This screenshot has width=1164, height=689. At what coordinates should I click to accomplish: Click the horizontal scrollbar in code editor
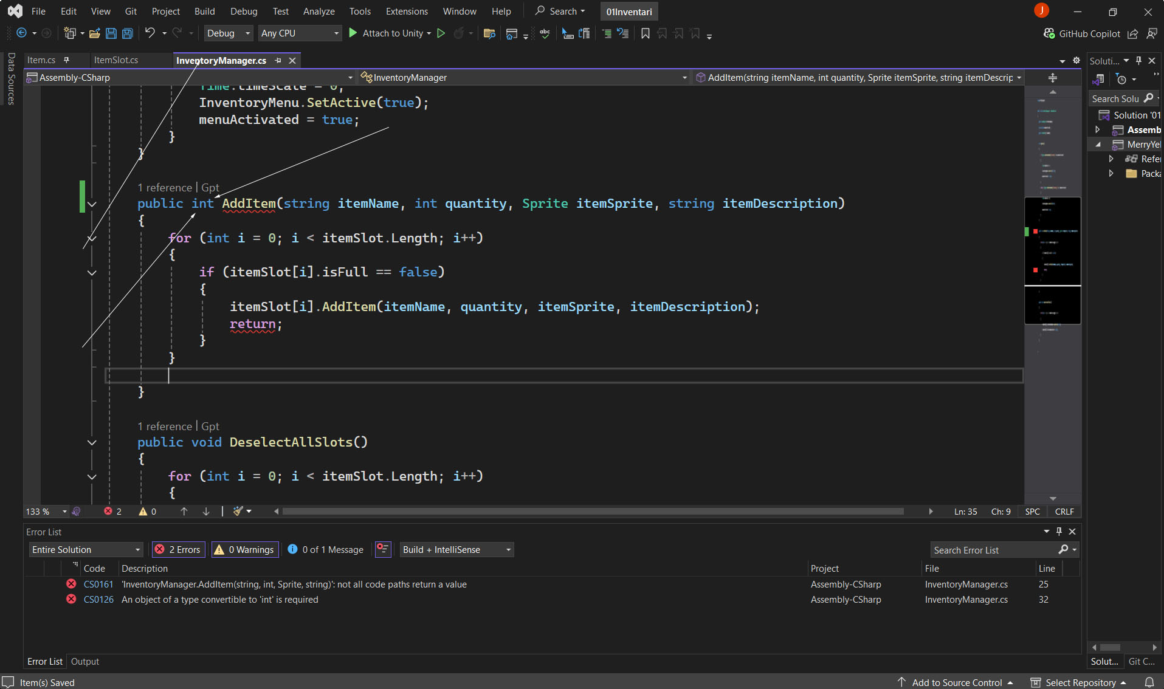point(593,512)
